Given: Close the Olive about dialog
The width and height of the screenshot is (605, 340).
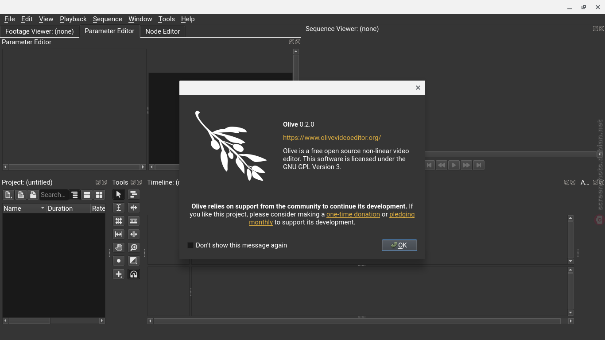Looking at the screenshot, I should coord(418,88).
